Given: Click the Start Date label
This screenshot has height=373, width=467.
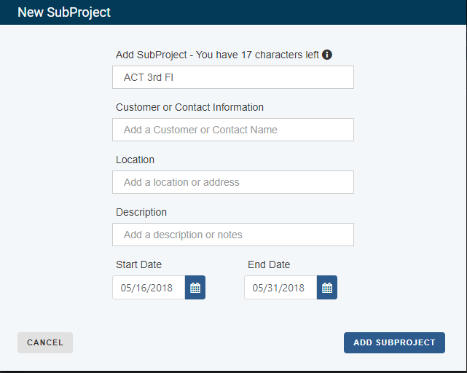Looking at the screenshot, I should 139,264.
